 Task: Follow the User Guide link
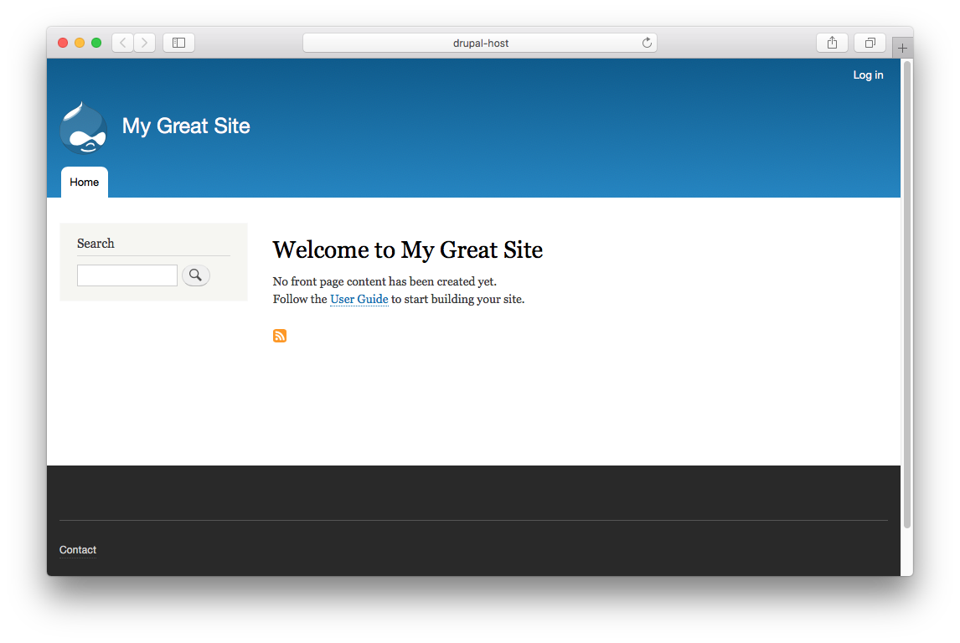359,299
